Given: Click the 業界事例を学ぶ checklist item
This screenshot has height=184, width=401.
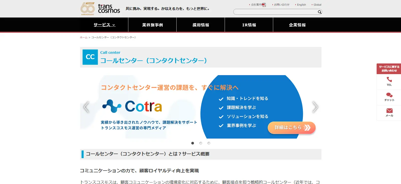Looking at the screenshot, I should point(241,126).
